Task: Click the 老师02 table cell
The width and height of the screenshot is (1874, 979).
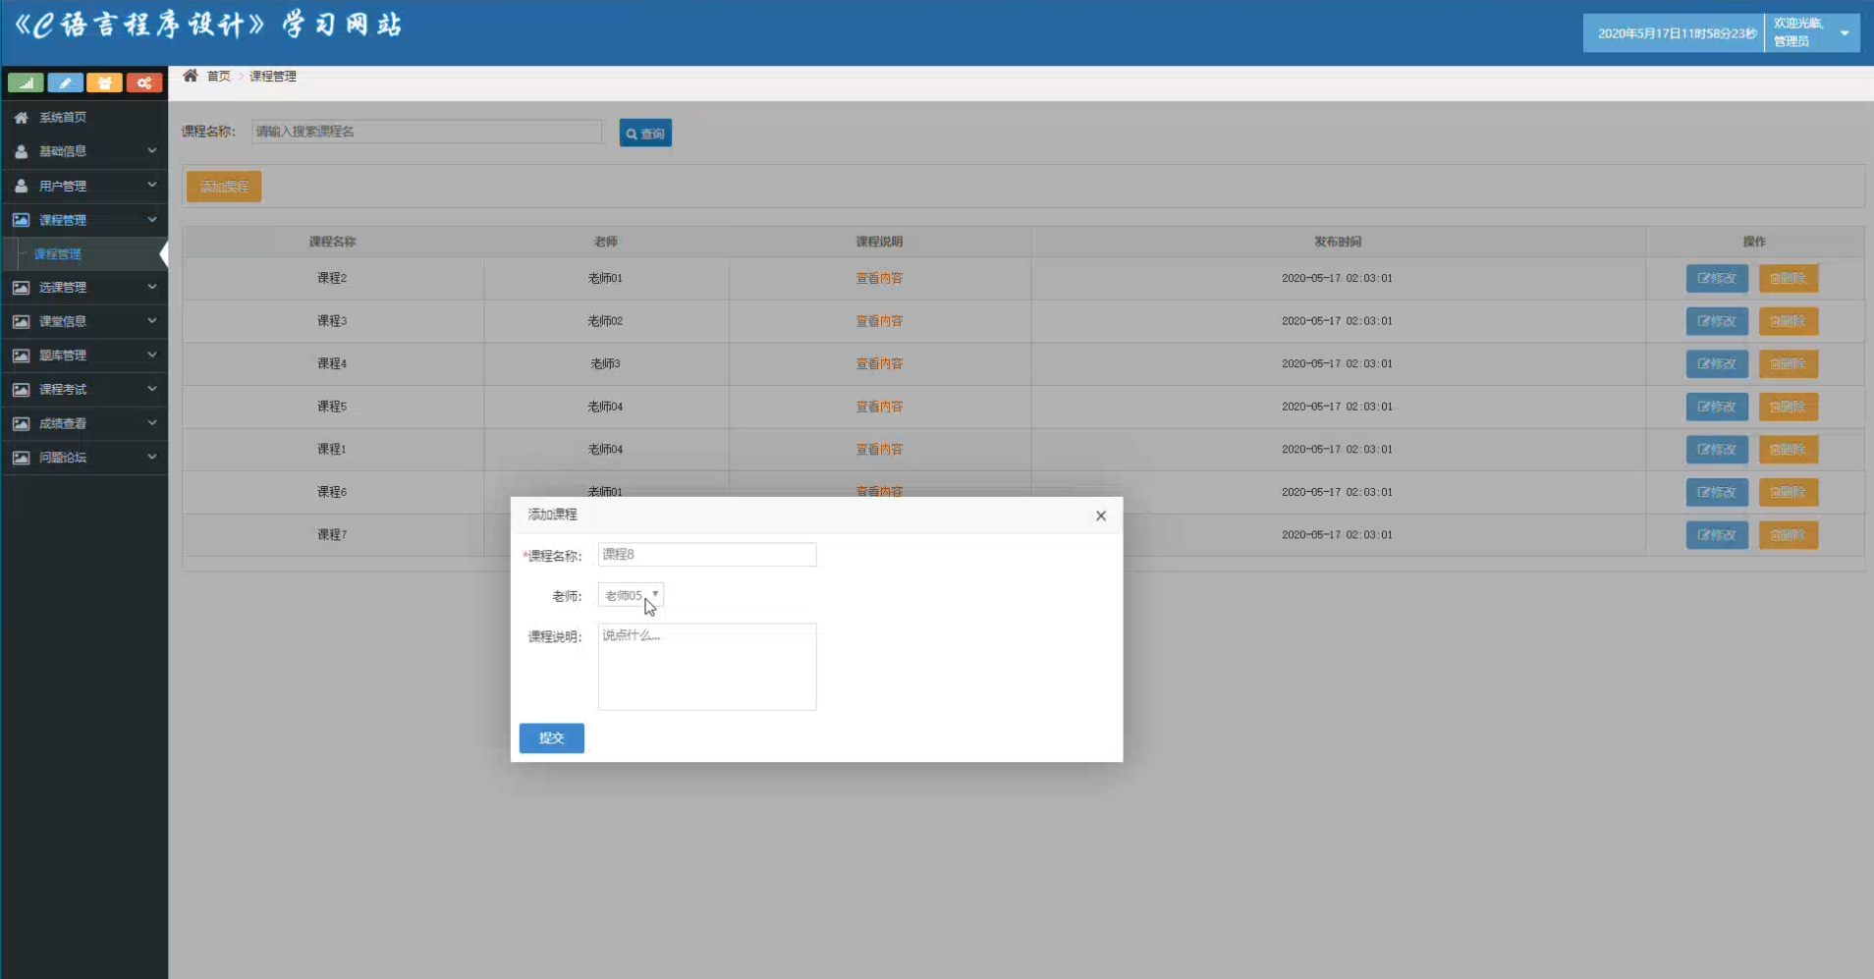Action: click(605, 321)
